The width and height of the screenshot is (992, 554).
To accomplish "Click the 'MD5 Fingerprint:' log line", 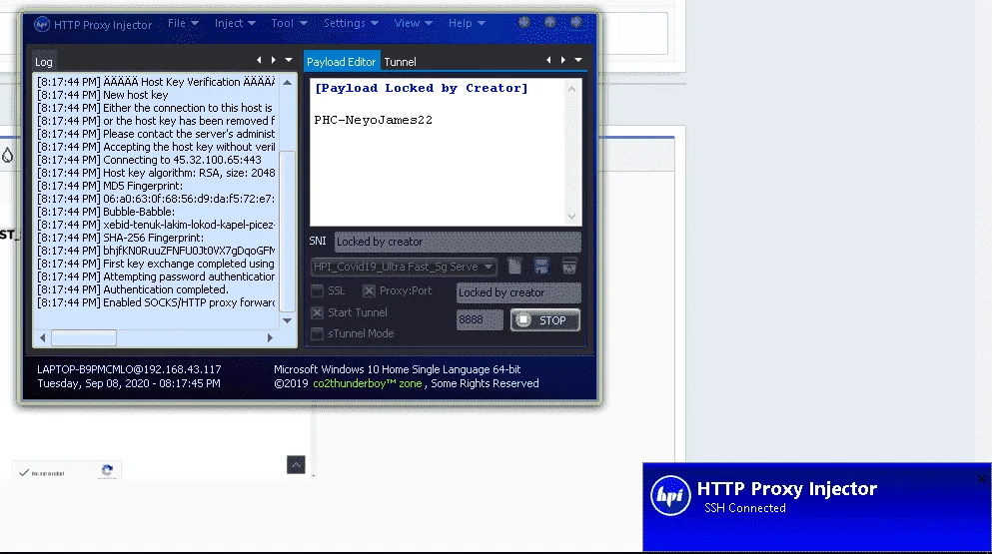I will click(x=110, y=186).
